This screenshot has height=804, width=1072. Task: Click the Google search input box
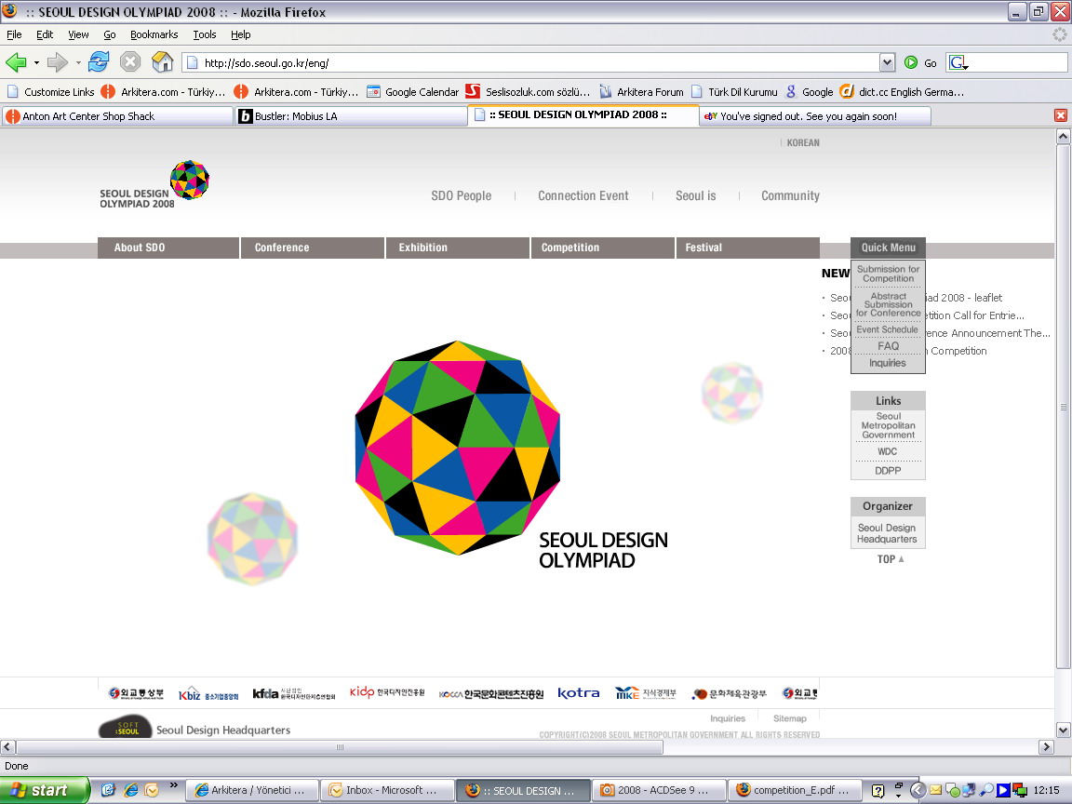pos(1017,63)
